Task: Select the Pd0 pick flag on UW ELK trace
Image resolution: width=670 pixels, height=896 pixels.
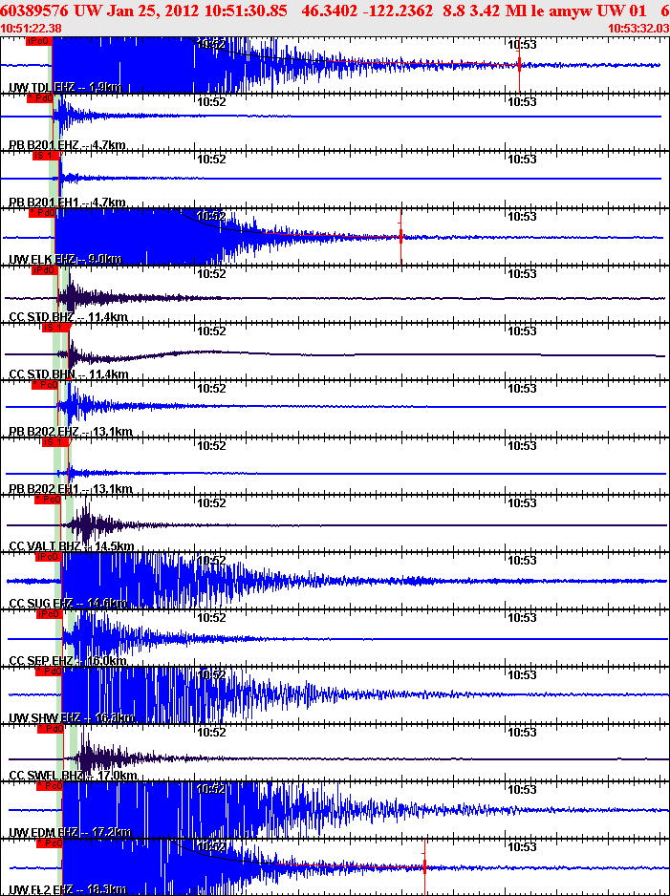Action: (42, 213)
